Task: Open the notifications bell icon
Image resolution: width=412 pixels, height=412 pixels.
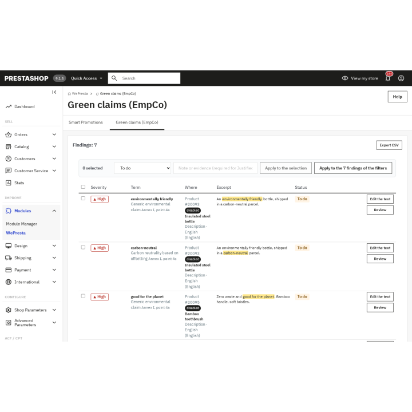Action: click(x=388, y=78)
